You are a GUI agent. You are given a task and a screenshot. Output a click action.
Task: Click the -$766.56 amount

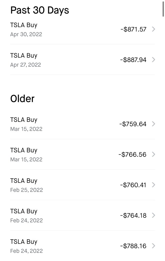[132, 154]
